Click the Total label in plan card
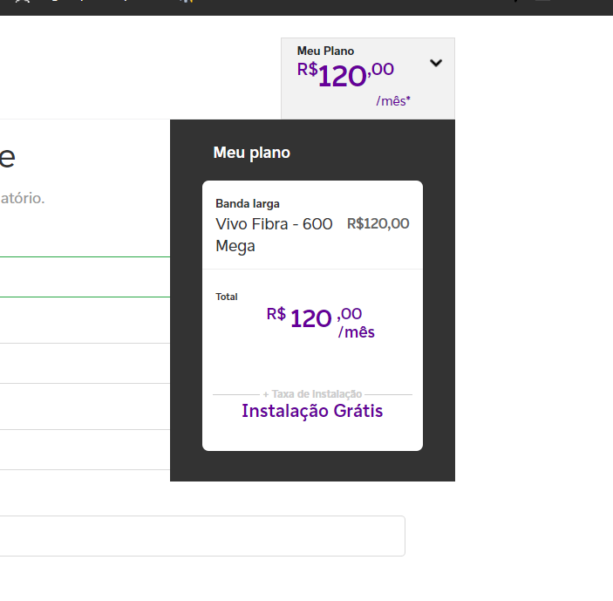Screen dimensions: 613x601 227,297
